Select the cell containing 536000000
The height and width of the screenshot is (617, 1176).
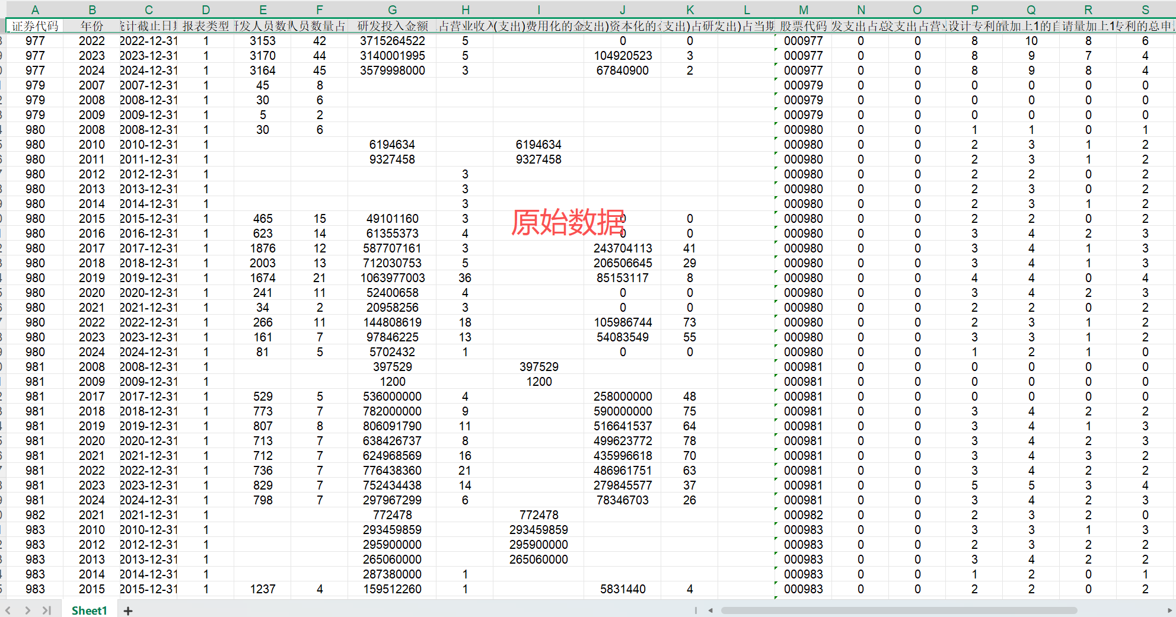[392, 397]
